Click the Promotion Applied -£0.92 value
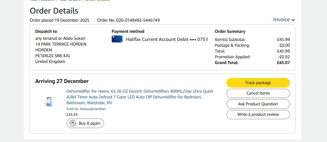The image size is (327, 142). coord(284,57)
